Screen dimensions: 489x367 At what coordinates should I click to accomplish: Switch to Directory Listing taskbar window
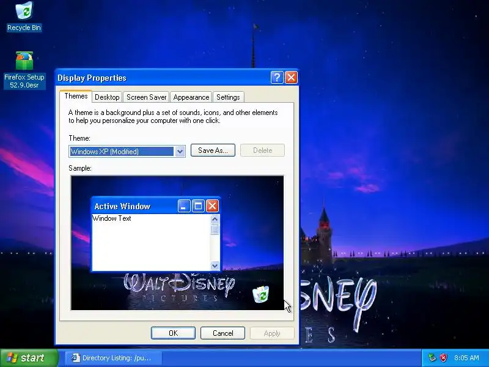click(x=113, y=358)
